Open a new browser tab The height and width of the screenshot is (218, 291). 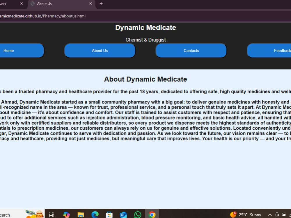(x=101, y=3)
